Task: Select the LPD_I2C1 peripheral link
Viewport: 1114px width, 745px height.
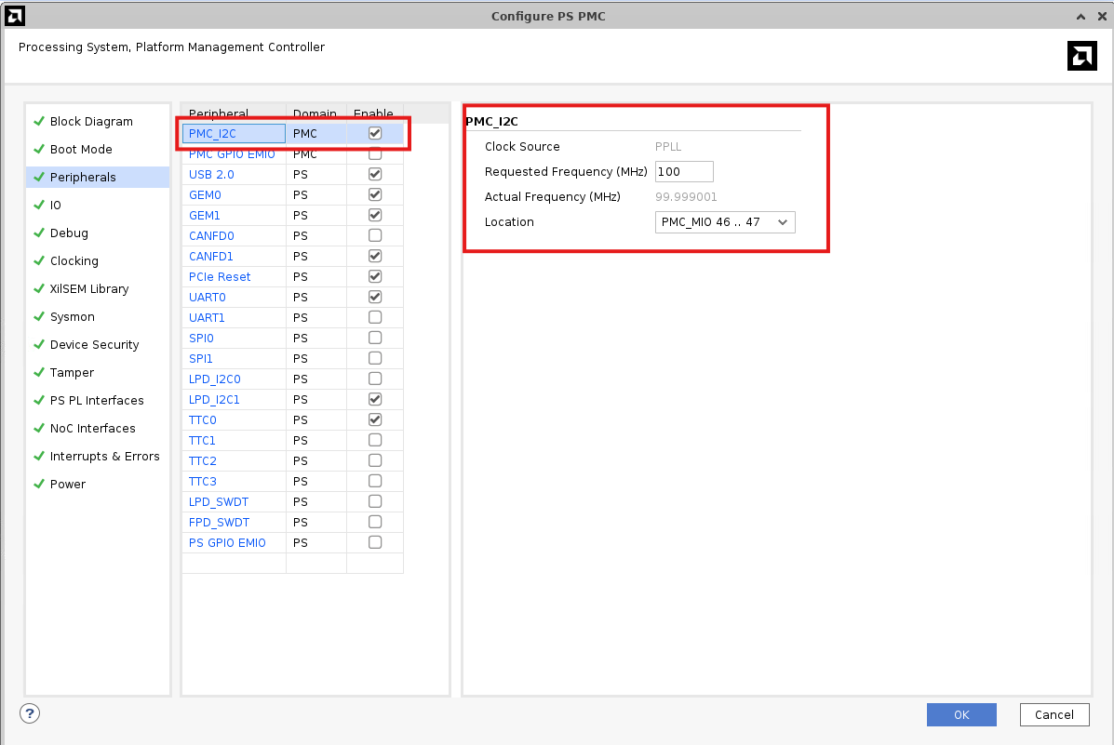Action: (214, 400)
